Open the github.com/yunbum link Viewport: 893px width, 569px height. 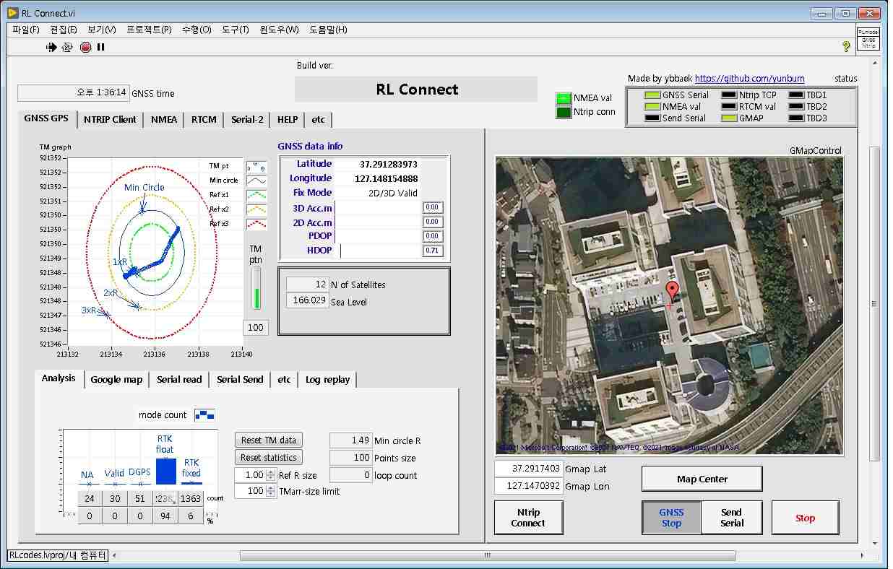(x=749, y=79)
